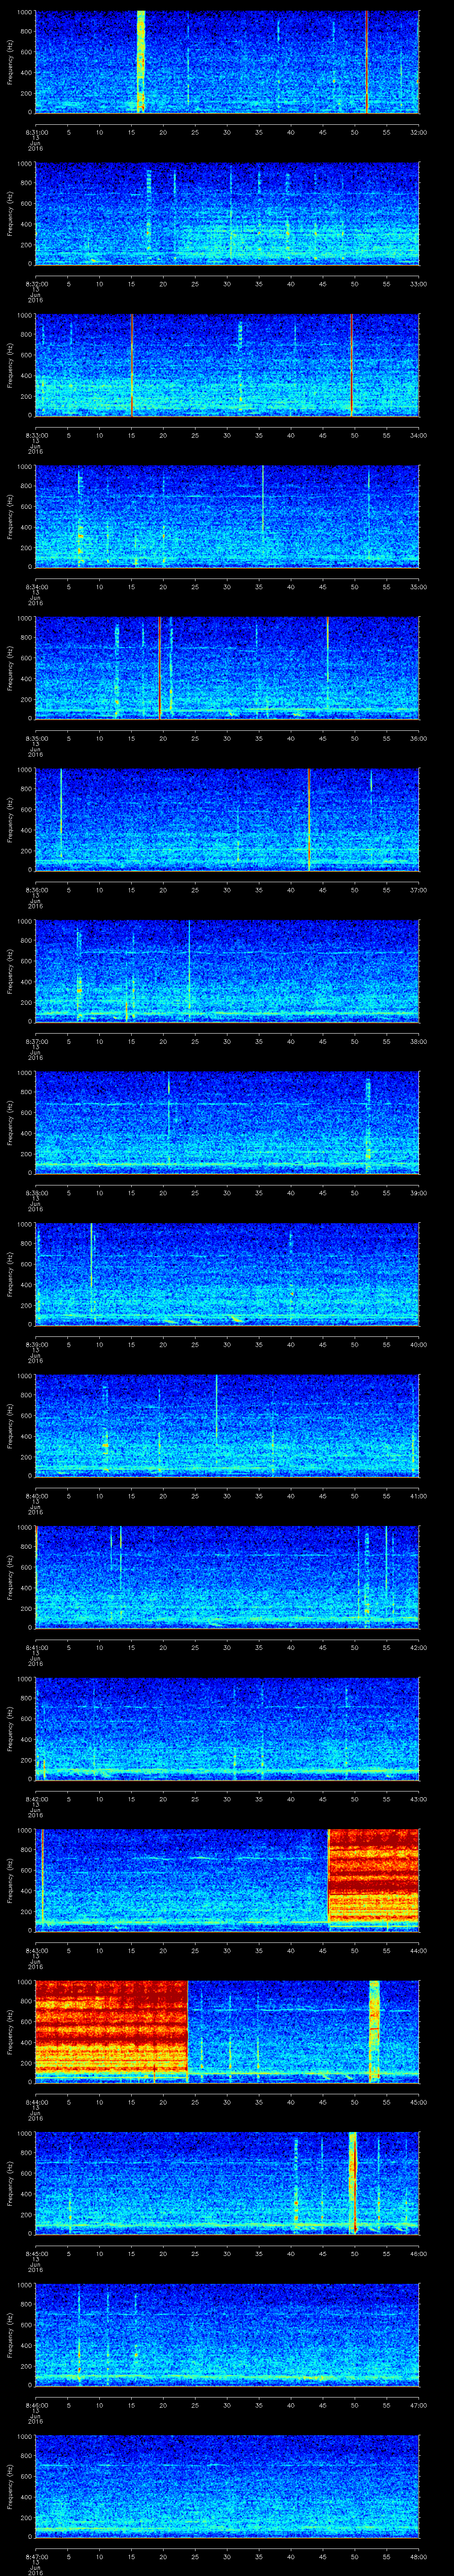Click the 8:40:00 spectrogram plot

(x=227, y=1426)
